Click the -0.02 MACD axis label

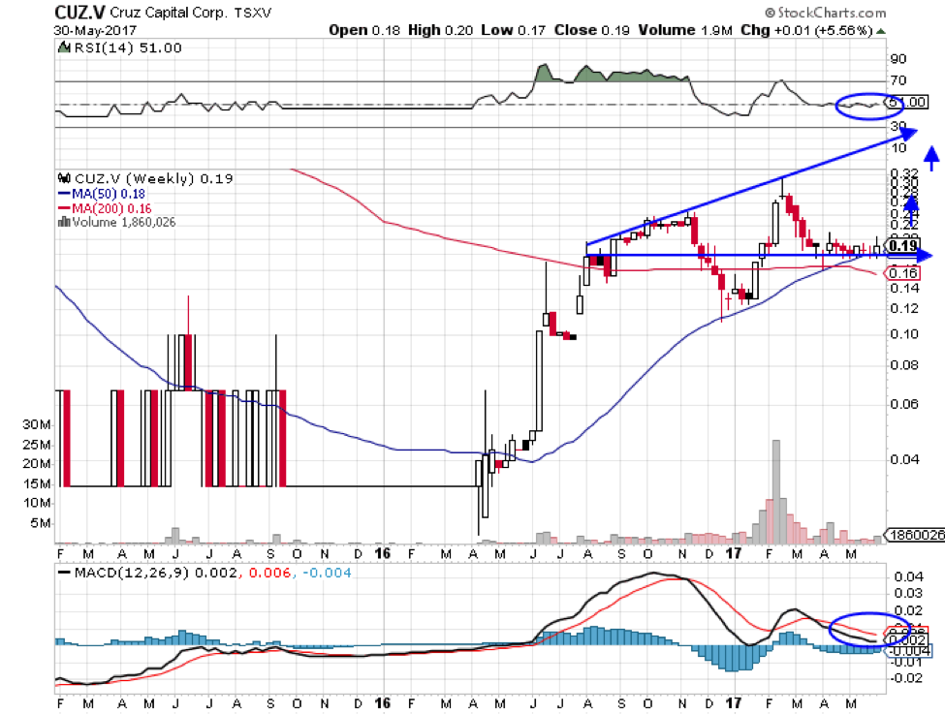(x=906, y=677)
